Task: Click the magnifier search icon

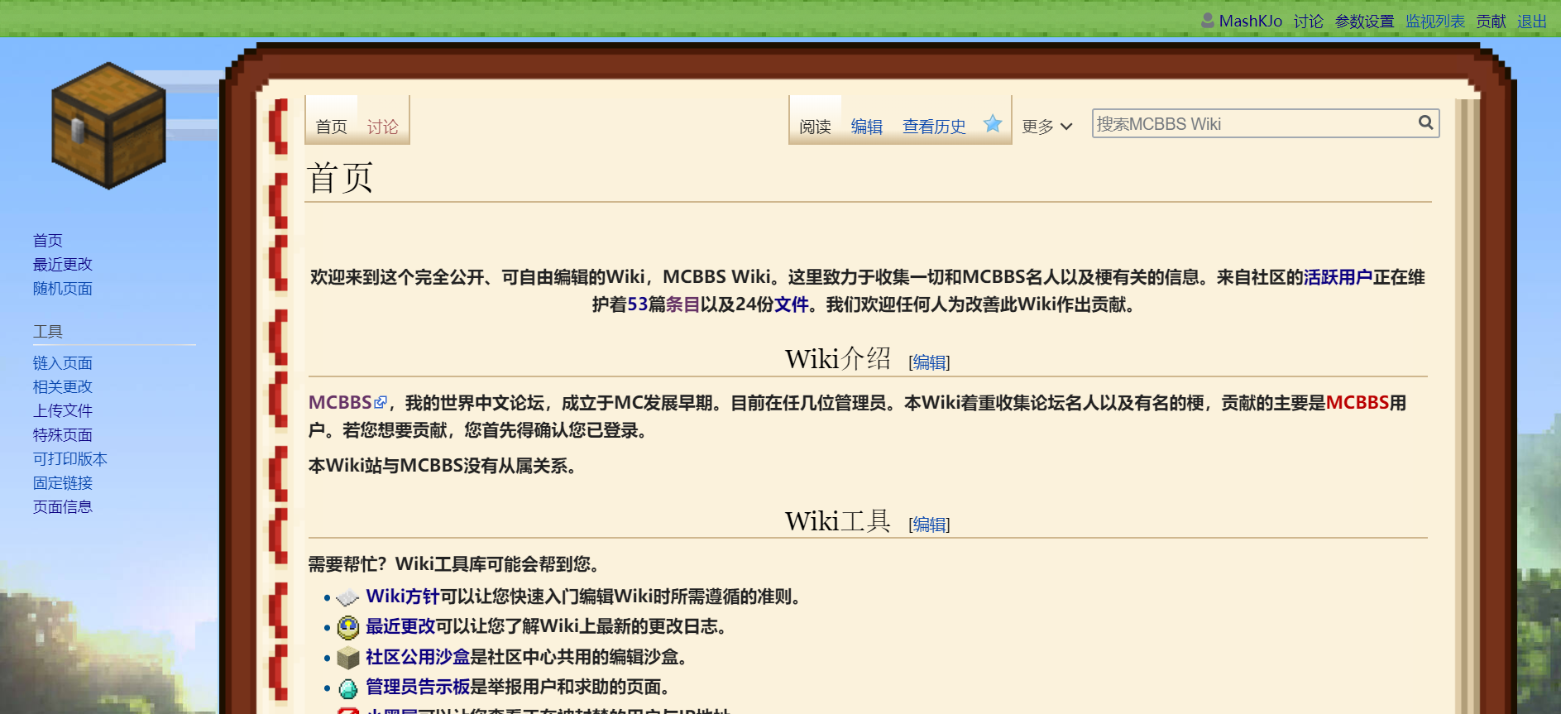Action: pos(1426,122)
